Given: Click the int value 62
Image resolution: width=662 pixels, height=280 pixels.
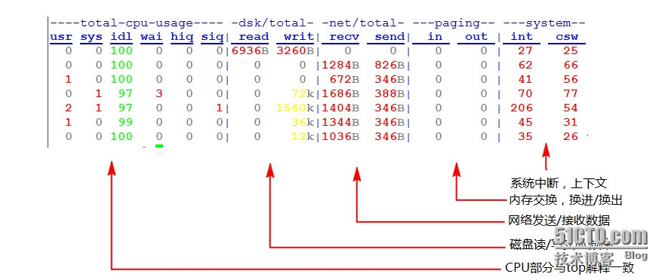Looking at the screenshot, I should click(525, 65).
